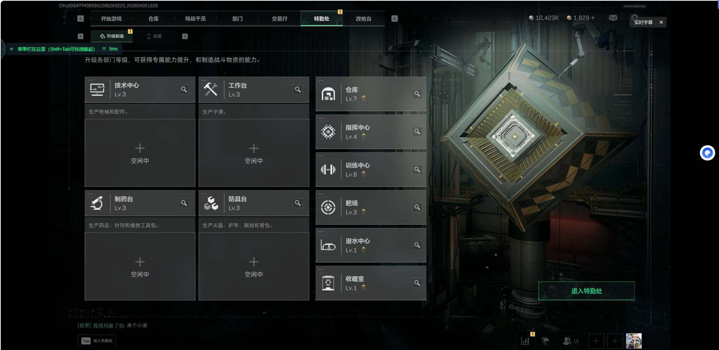Inspect 潜水中心 with its magnifier icon
Screen dimensions: 719x350
[x=417, y=245]
